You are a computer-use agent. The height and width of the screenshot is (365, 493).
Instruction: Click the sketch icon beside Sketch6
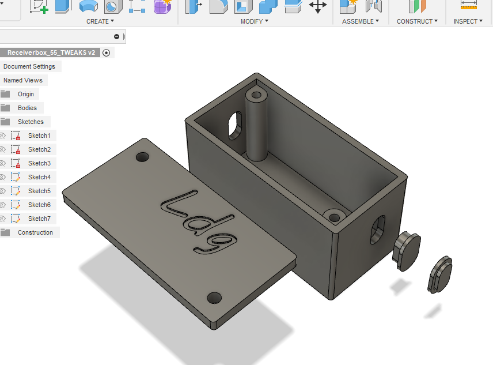click(16, 205)
